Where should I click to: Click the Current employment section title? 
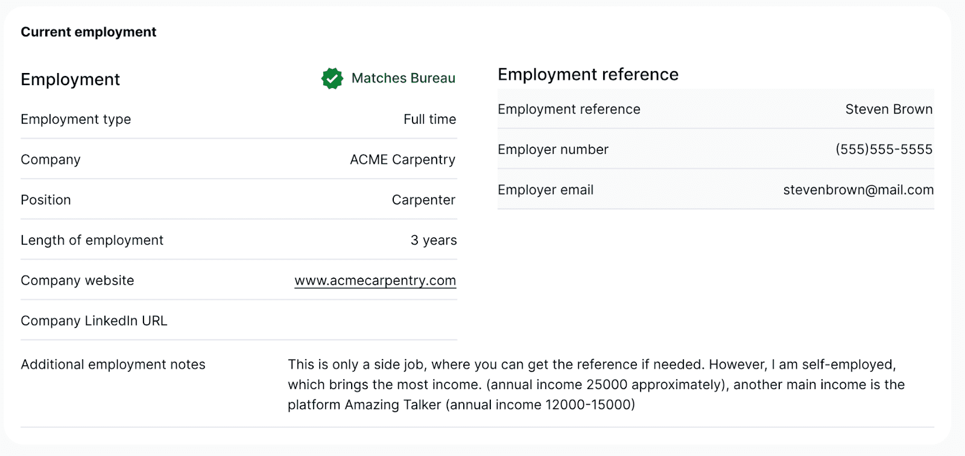89,32
